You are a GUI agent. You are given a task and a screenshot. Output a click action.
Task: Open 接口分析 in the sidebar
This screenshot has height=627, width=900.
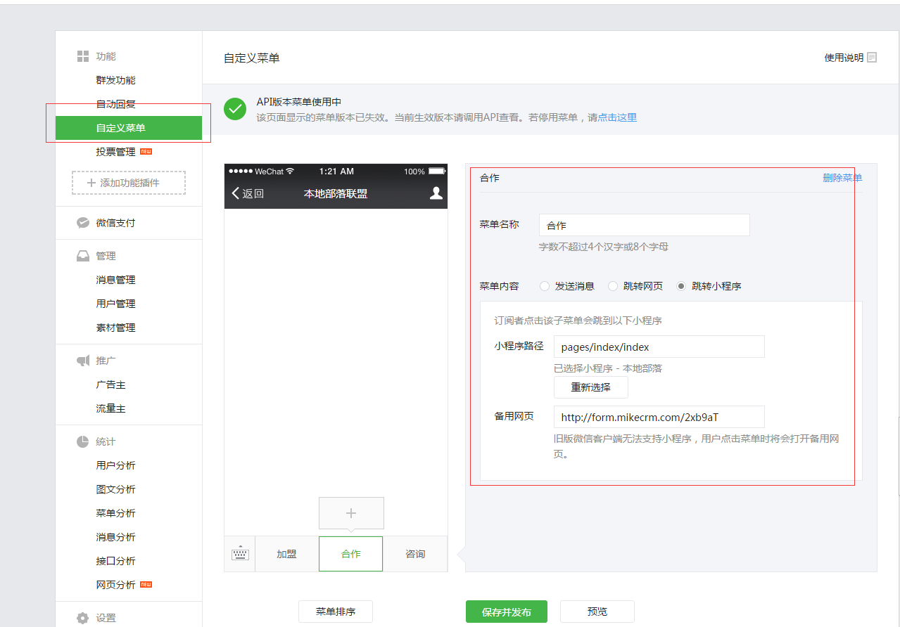pyautogui.click(x=116, y=561)
